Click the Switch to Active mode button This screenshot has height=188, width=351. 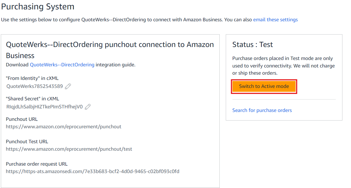click(x=264, y=86)
